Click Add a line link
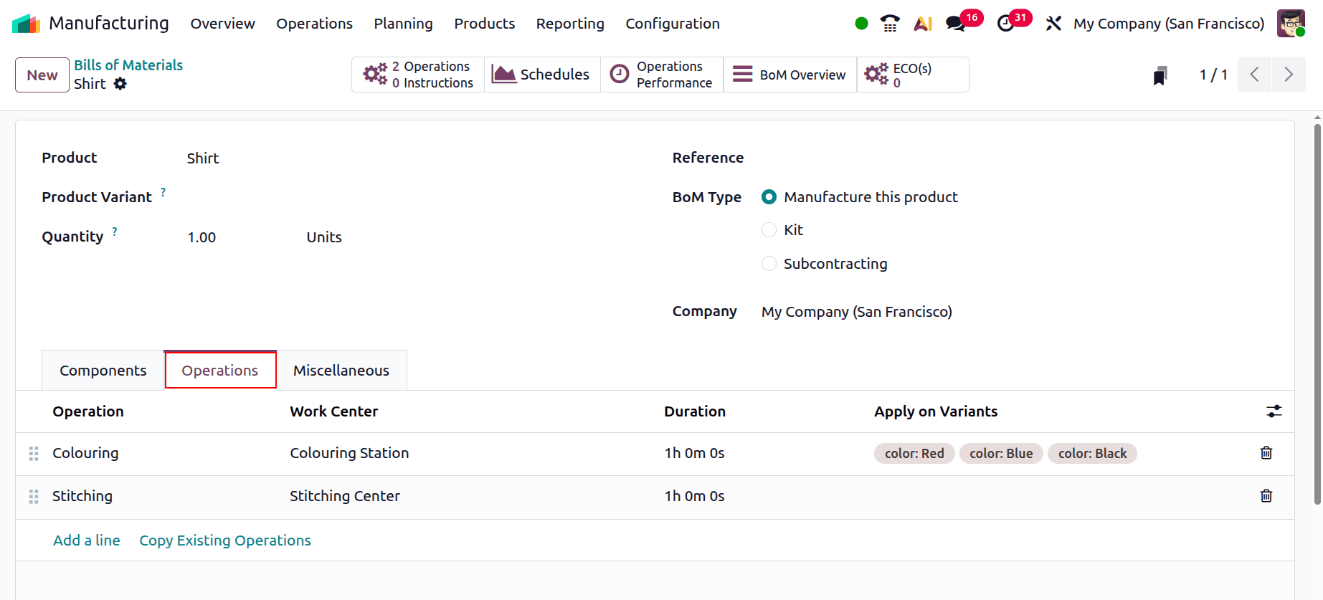 click(x=87, y=541)
